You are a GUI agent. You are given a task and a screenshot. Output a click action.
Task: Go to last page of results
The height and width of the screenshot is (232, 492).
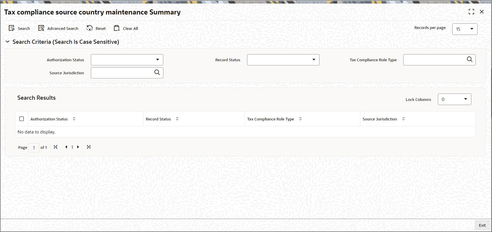pyautogui.click(x=88, y=147)
